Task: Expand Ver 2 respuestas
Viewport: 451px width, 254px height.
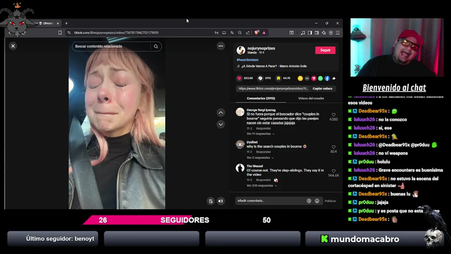Action: click(260, 158)
